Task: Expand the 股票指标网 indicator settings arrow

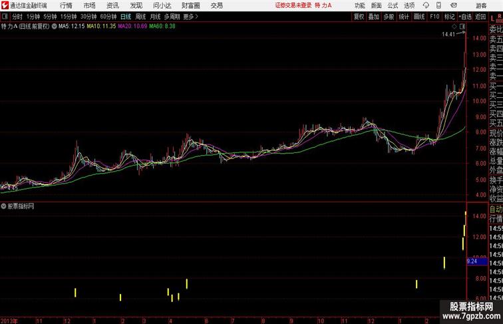Action: pyautogui.click(x=3, y=206)
